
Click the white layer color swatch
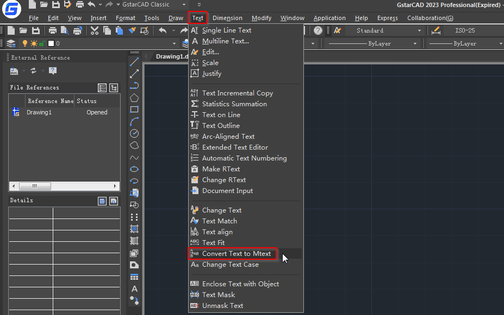click(51, 43)
